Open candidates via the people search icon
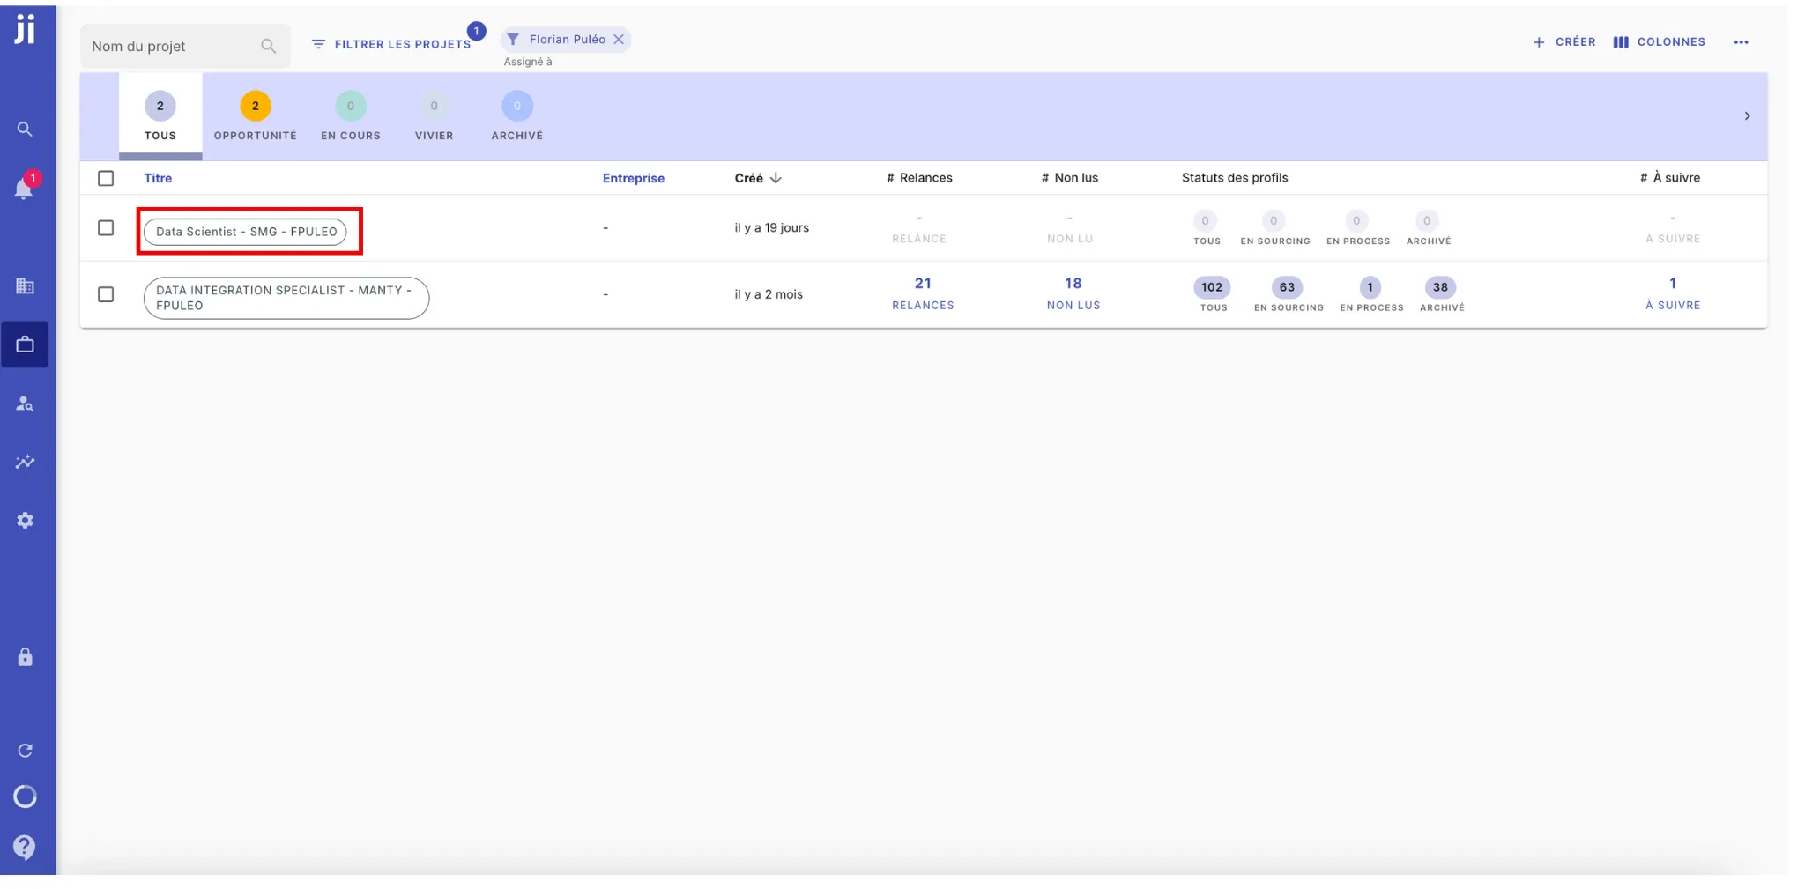 [x=26, y=404]
